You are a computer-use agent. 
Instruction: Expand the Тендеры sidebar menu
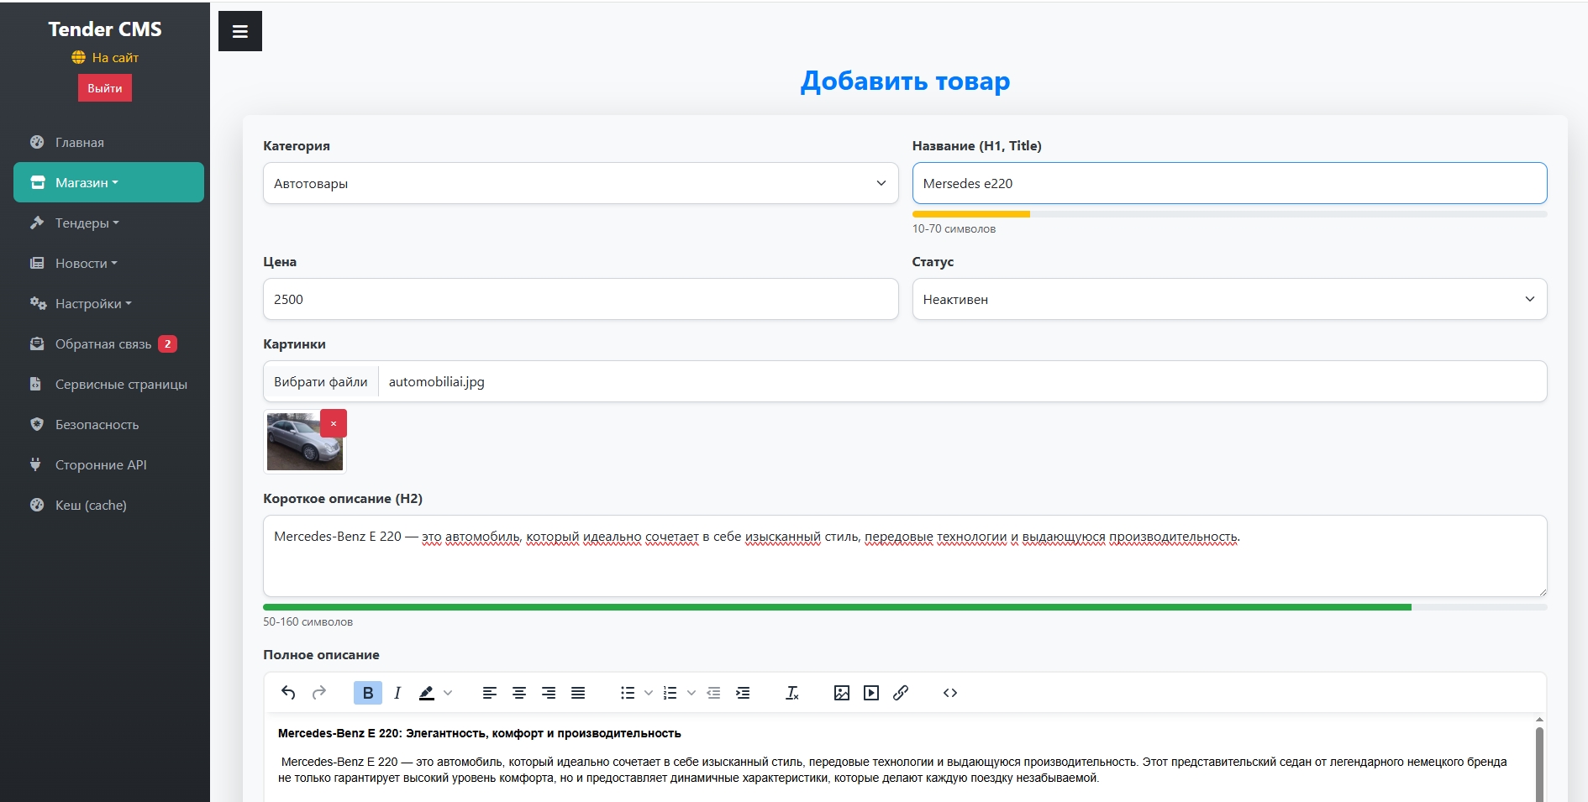84,223
